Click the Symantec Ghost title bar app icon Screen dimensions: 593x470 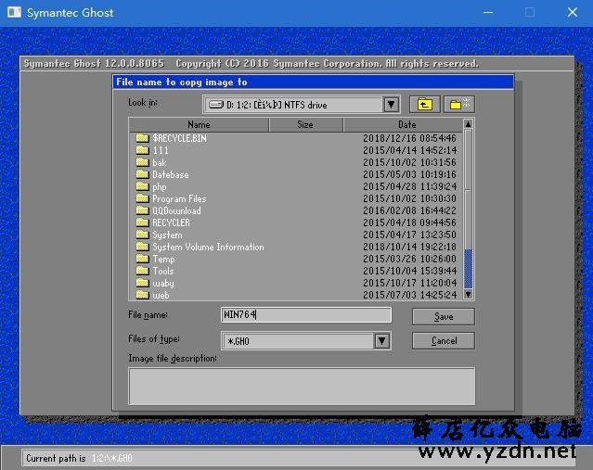(14, 12)
